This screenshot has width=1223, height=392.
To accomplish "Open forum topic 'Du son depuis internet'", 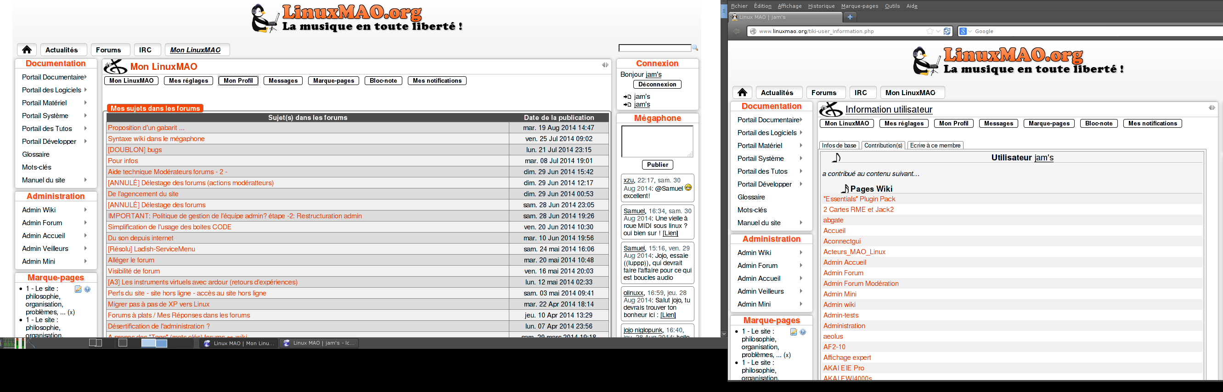I will pos(141,238).
